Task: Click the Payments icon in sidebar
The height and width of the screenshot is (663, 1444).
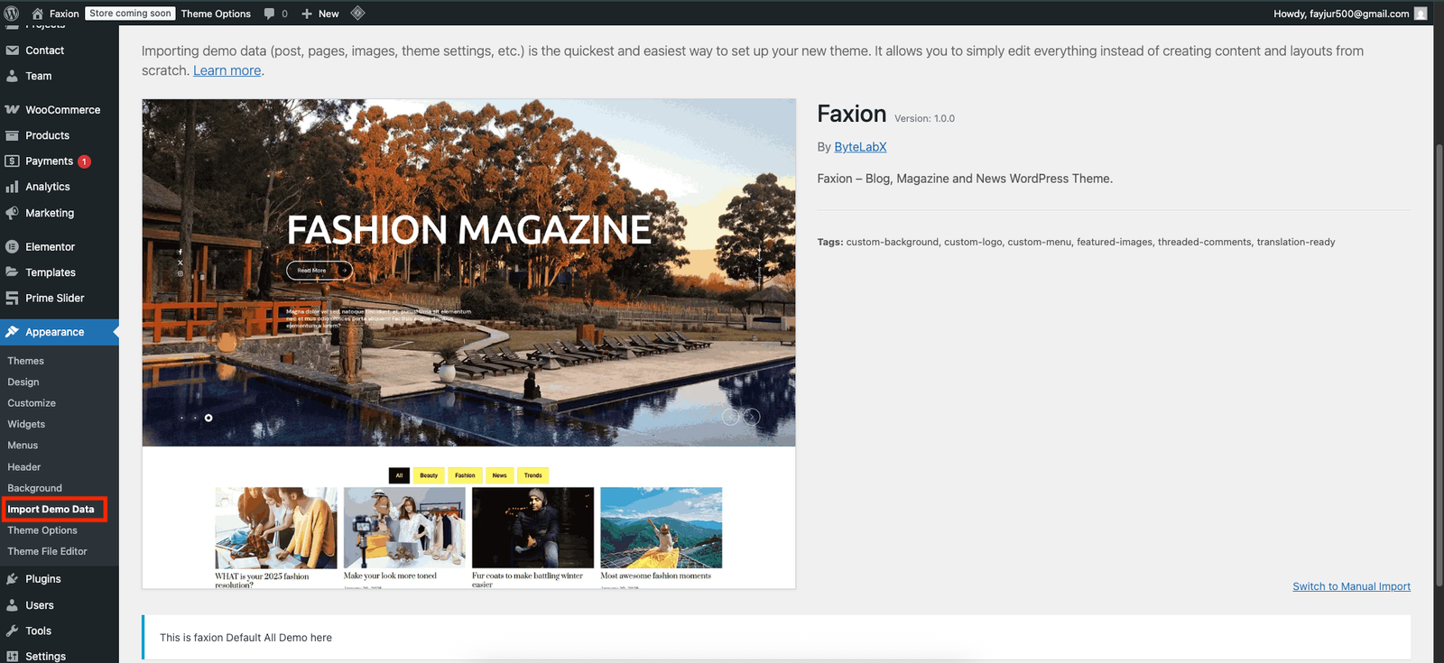Action: pyautogui.click(x=12, y=161)
